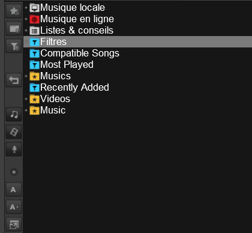Click the add favorite folder star icon
Image resolution: width=252 pixels, height=233 pixels.
14,11
